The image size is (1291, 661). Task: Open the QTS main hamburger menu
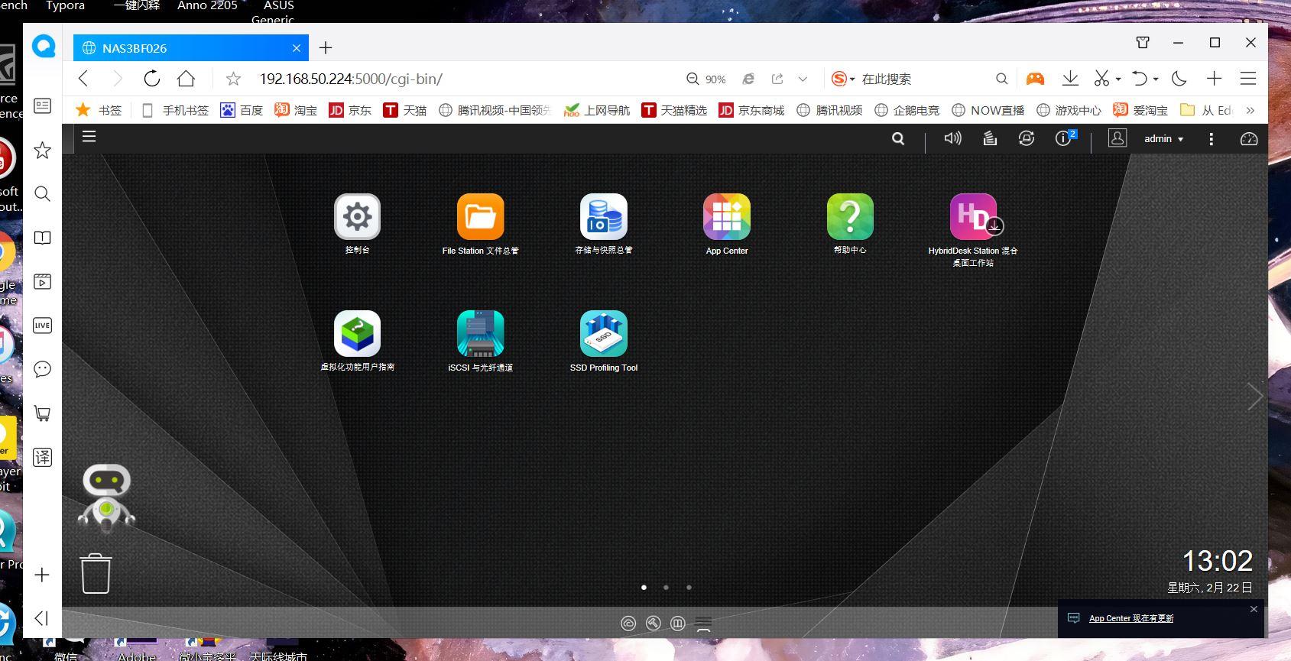[x=89, y=137]
